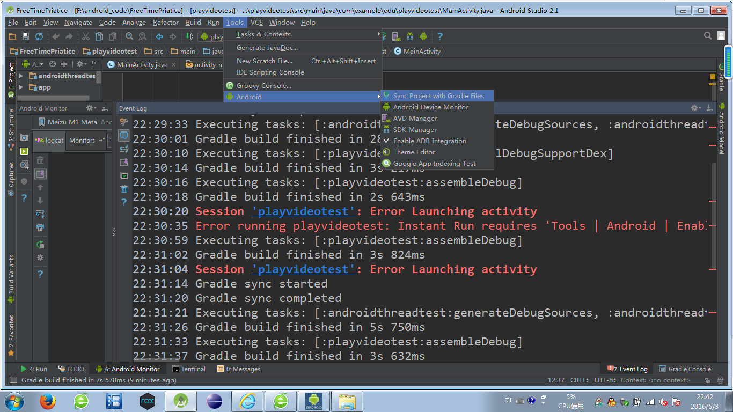Restart logcat with the green restart icon

[40, 244]
